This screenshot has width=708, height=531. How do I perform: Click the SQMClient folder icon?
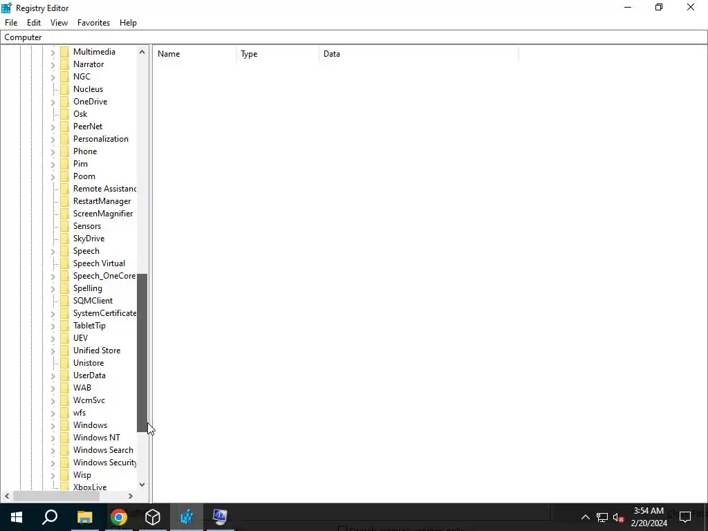click(64, 301)
